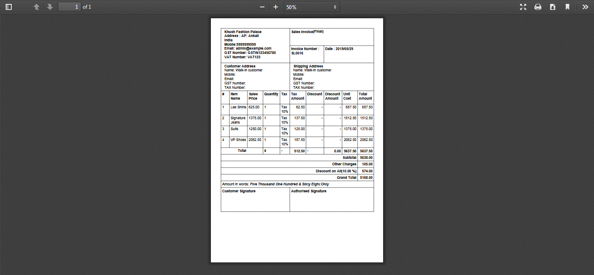Print the invoice document
The height and width of the screenshot is (275, 594).
(x=538, y=7)
